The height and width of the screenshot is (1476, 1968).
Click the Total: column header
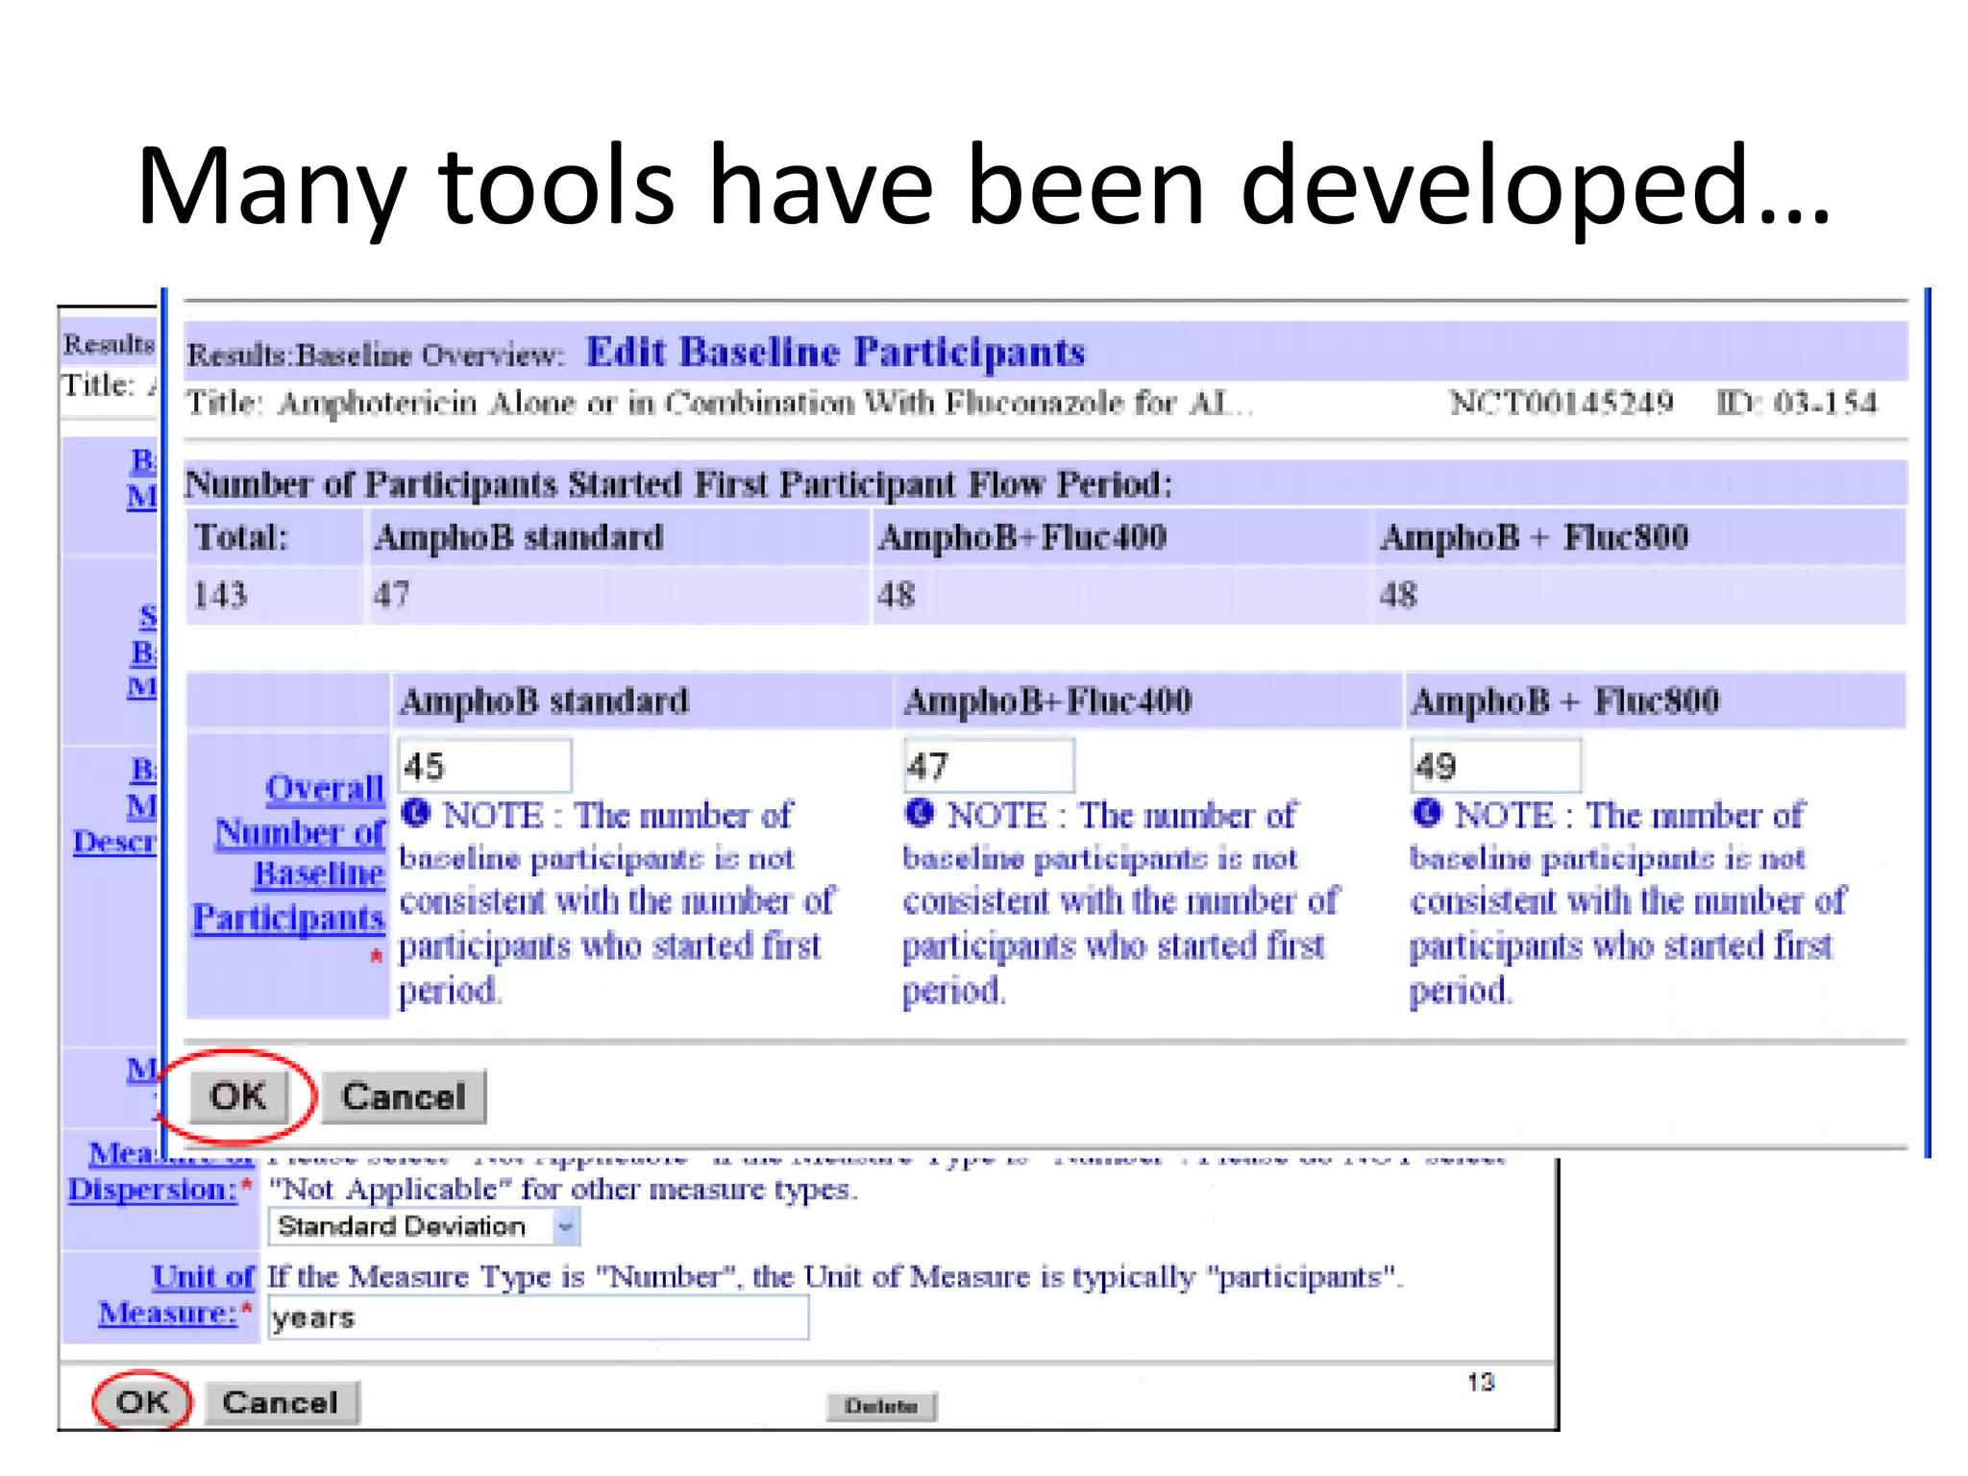pos(240,537)
